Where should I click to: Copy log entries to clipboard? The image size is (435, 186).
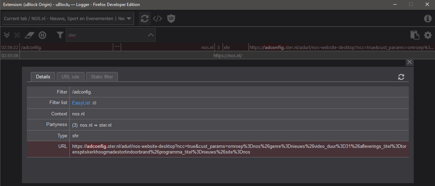pyautogui.click(x=414, y=35)
